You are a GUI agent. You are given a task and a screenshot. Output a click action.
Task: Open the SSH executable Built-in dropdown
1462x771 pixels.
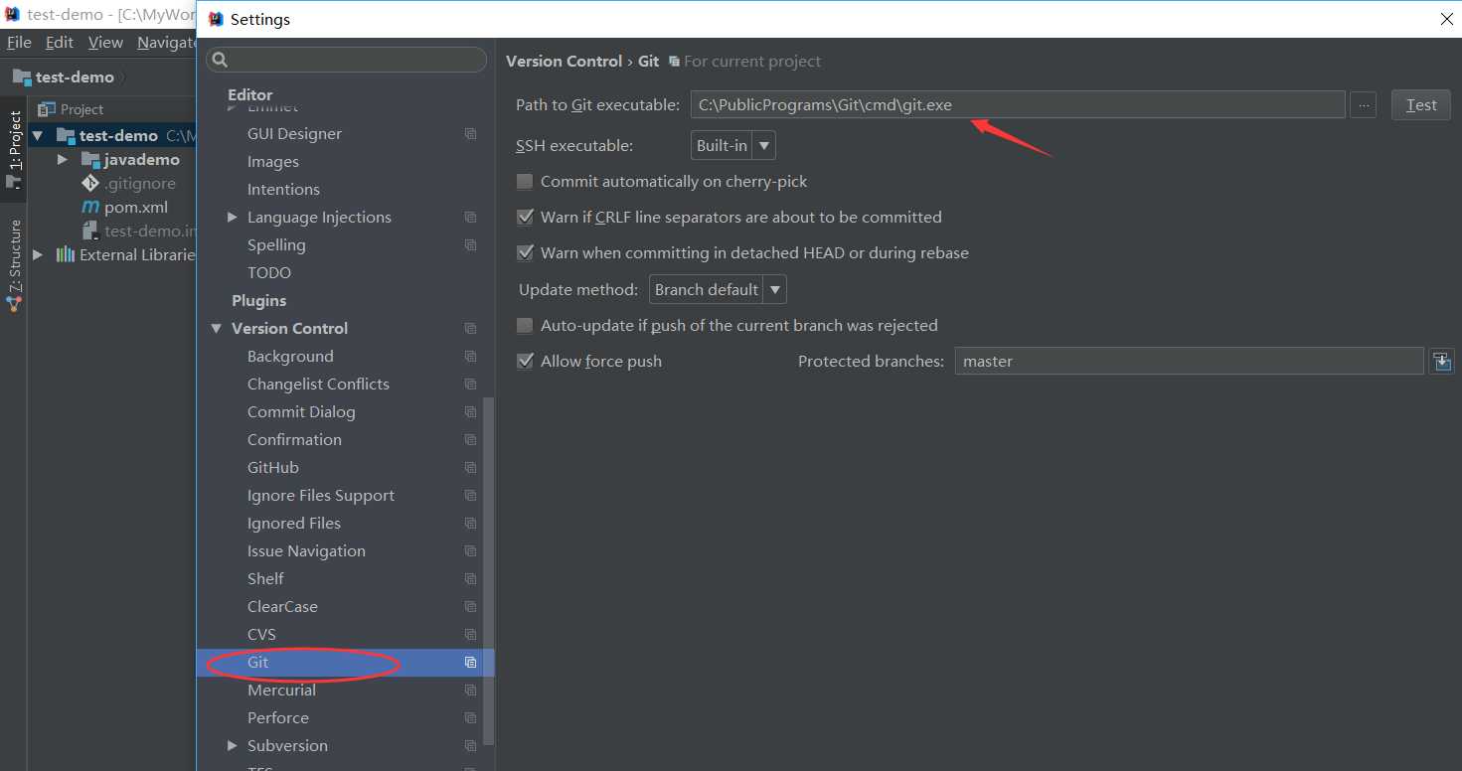[x=733, y=146]
